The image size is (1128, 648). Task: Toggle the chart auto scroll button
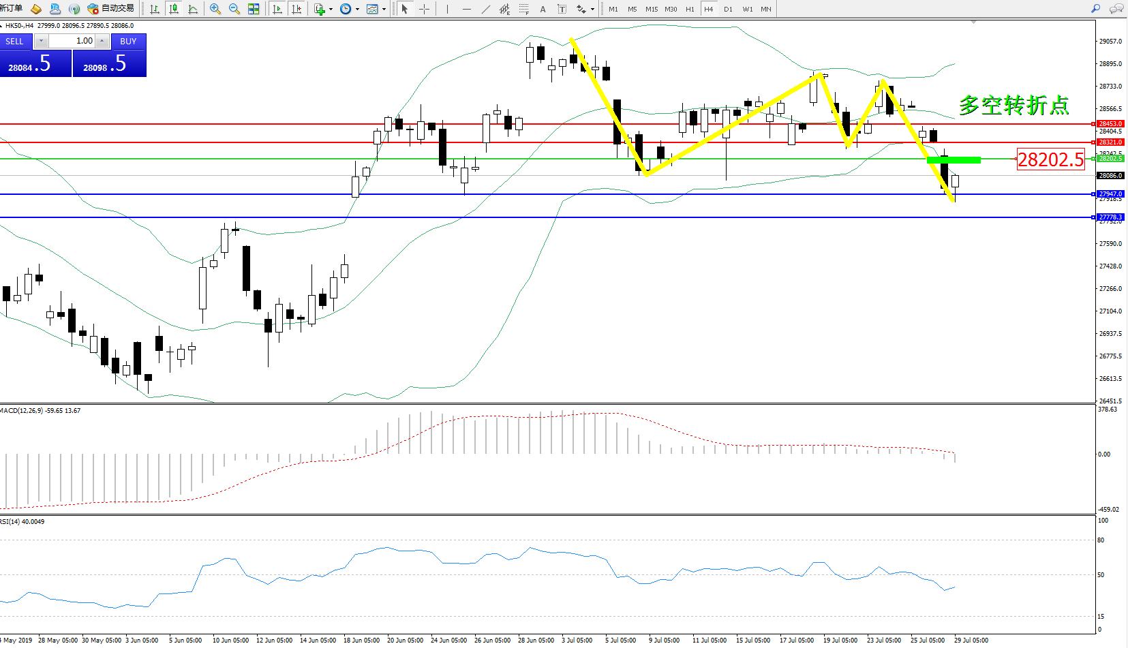coord(277,9)
